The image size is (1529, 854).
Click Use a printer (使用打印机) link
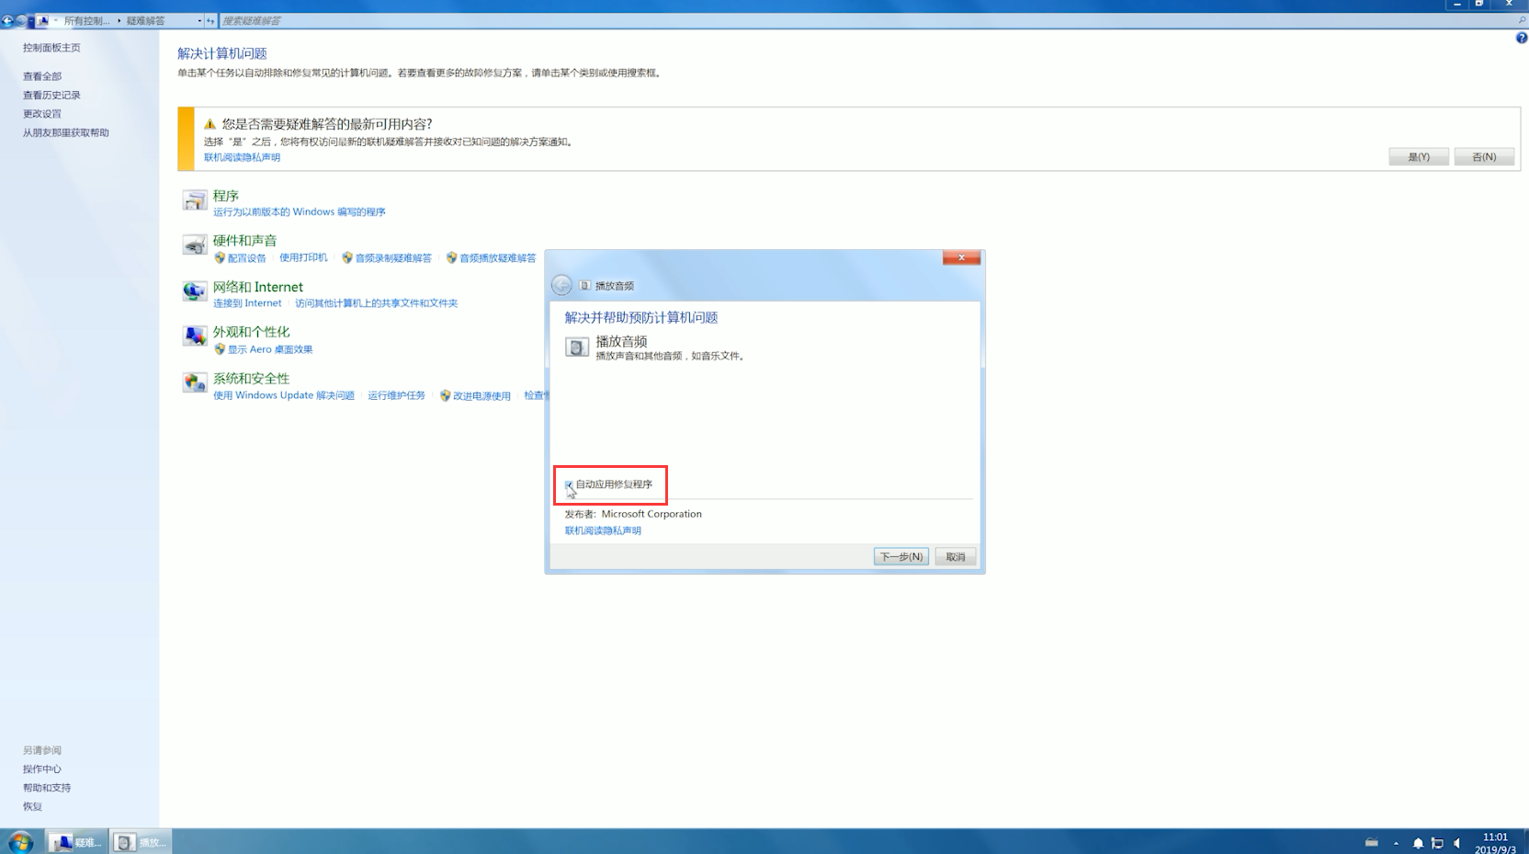303,257
